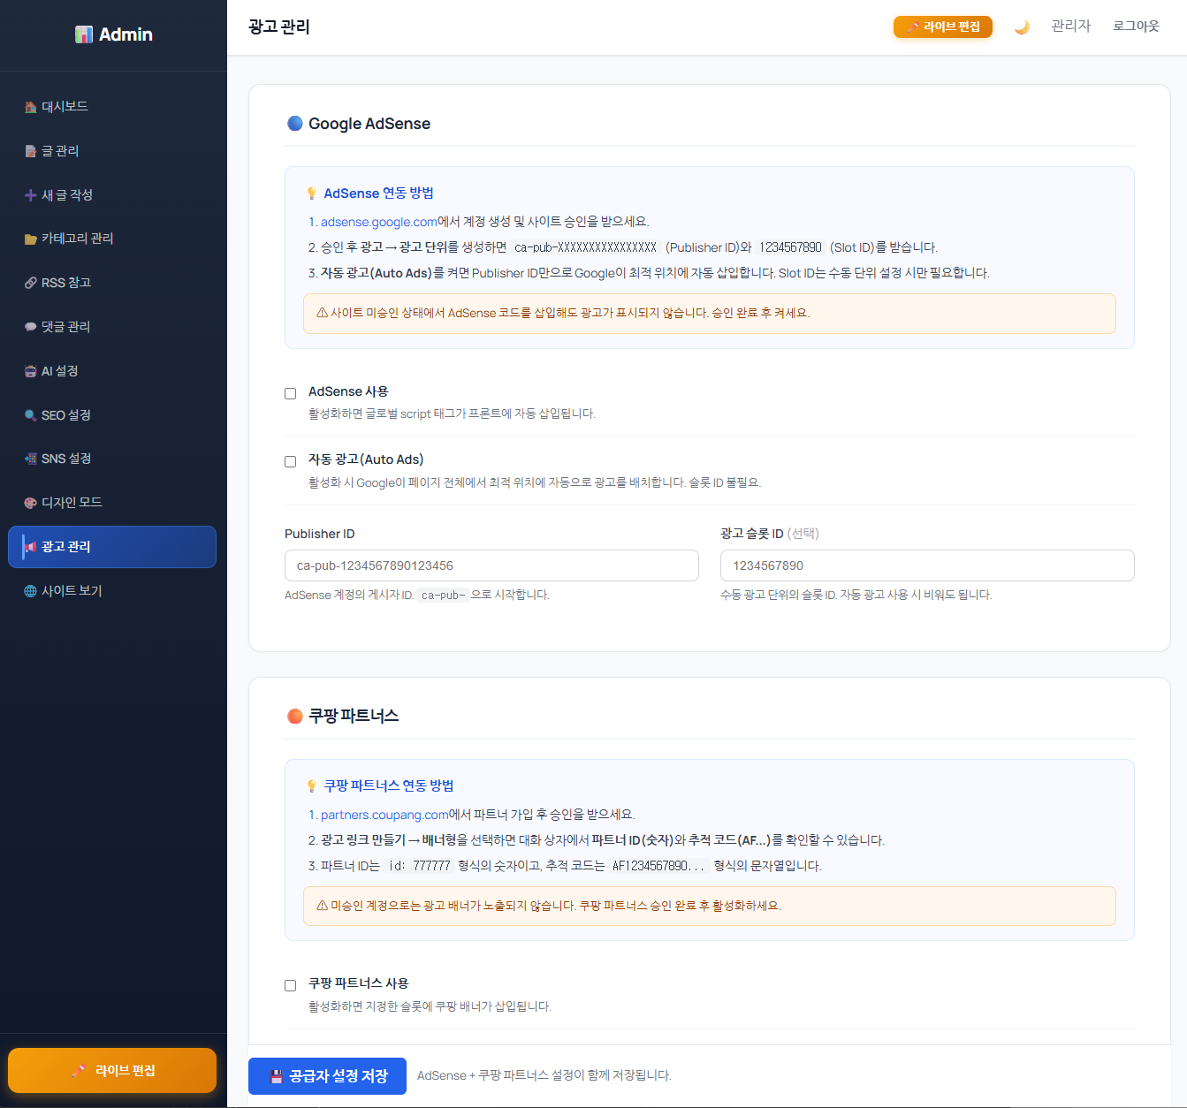Open the AI 설정 menu item
Screen dimensions: 1187x1108
(x=60, y=371)
